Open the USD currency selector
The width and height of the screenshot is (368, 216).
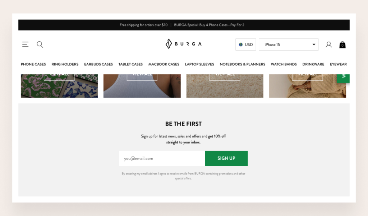[x=246, y=44]
